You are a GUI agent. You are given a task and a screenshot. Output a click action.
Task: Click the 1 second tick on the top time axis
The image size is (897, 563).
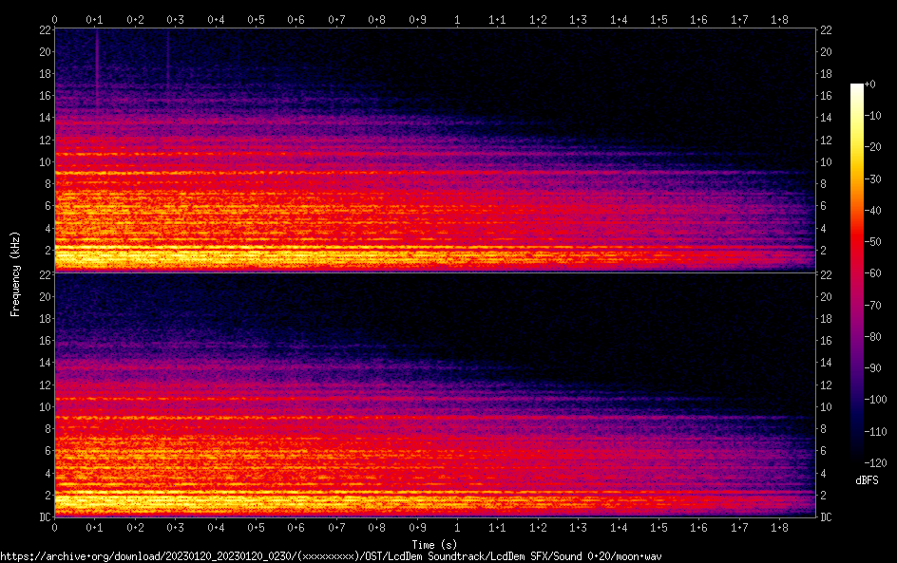pos(457,19)
